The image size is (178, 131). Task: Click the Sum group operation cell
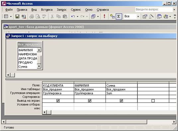tap(121, 93)
